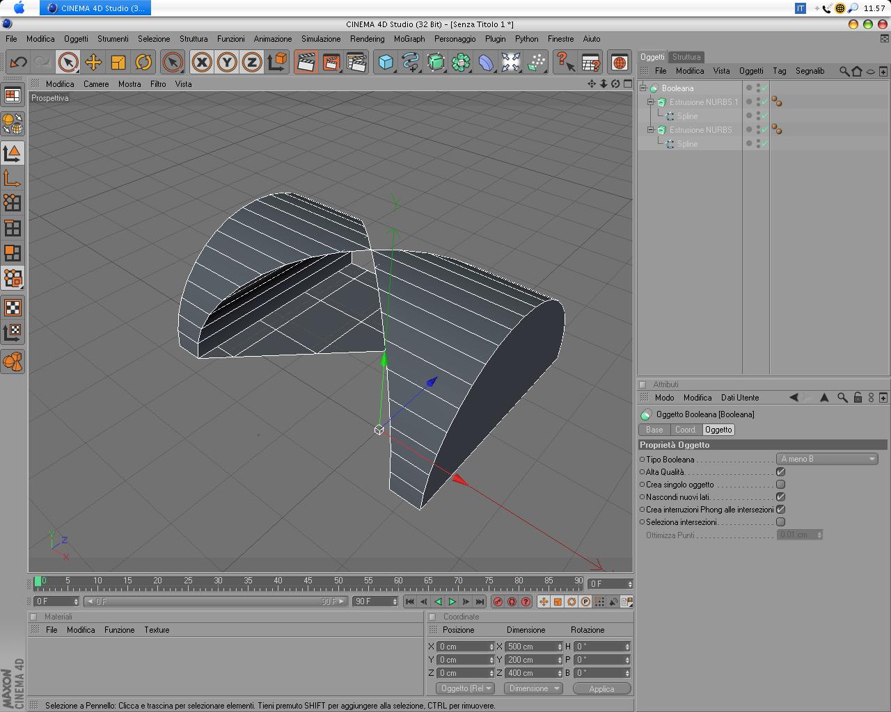Render the active view clapperboard icon
The width and height of the screenshot is (891, 712).
[306, 63]
